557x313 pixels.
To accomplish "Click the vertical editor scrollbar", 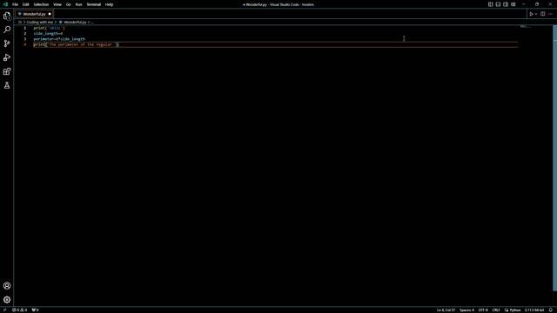I will 555,158.
